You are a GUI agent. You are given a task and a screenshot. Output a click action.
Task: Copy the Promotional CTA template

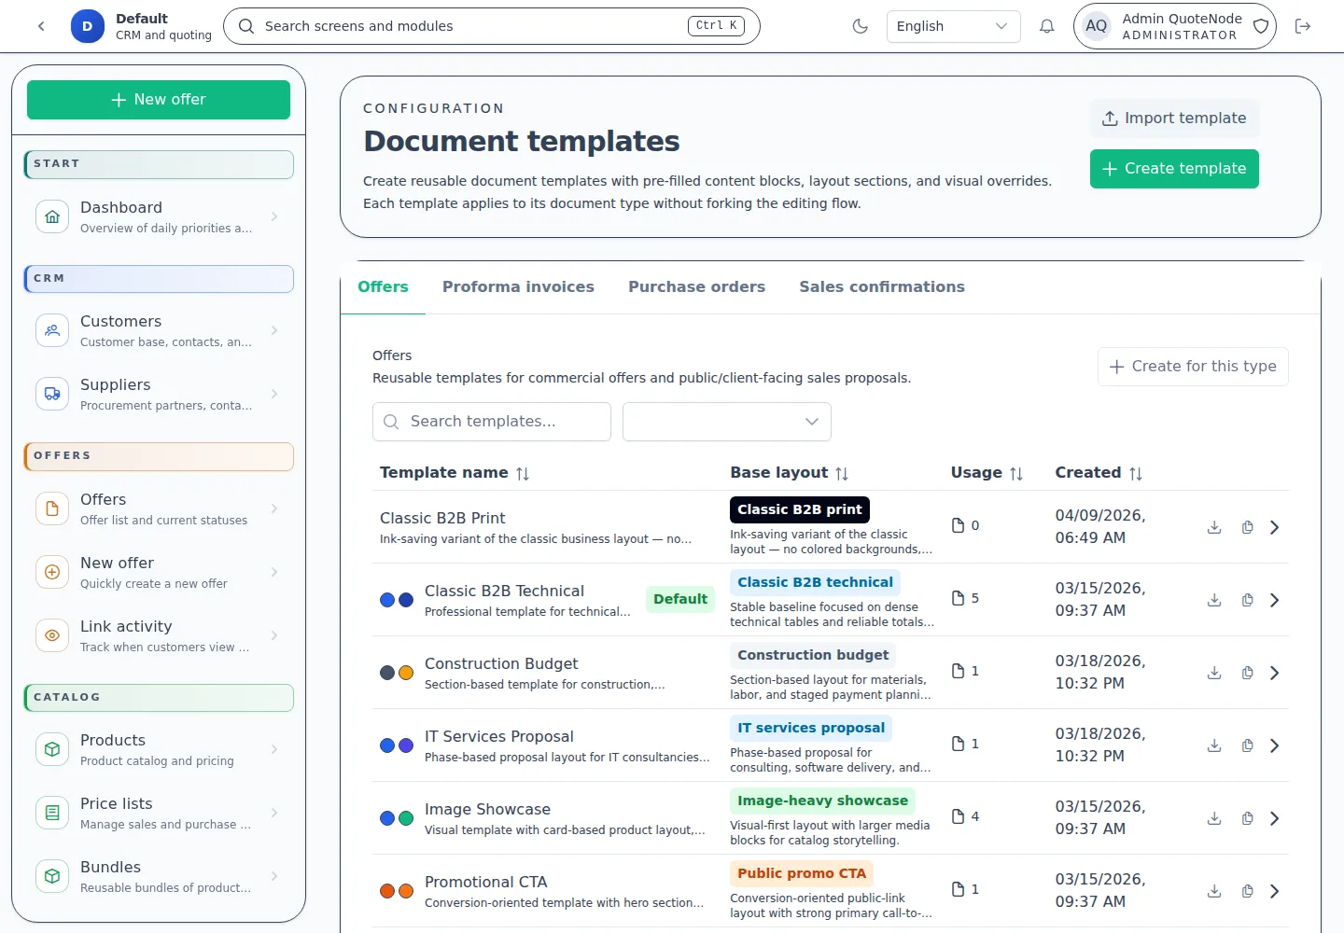click(x=1247, y=891)
